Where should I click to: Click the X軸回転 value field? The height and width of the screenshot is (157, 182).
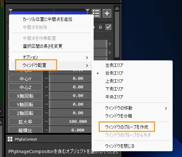tap(71, 96)
